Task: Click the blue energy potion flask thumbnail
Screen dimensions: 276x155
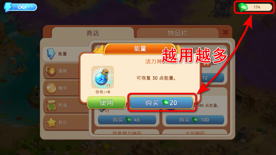Action: pyautogui.click(x=103, y=77)
